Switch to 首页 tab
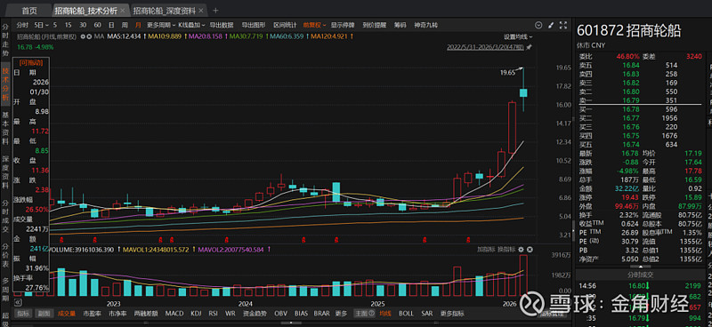The width and height of the screenshot is (712, 327). click(29, 11)
